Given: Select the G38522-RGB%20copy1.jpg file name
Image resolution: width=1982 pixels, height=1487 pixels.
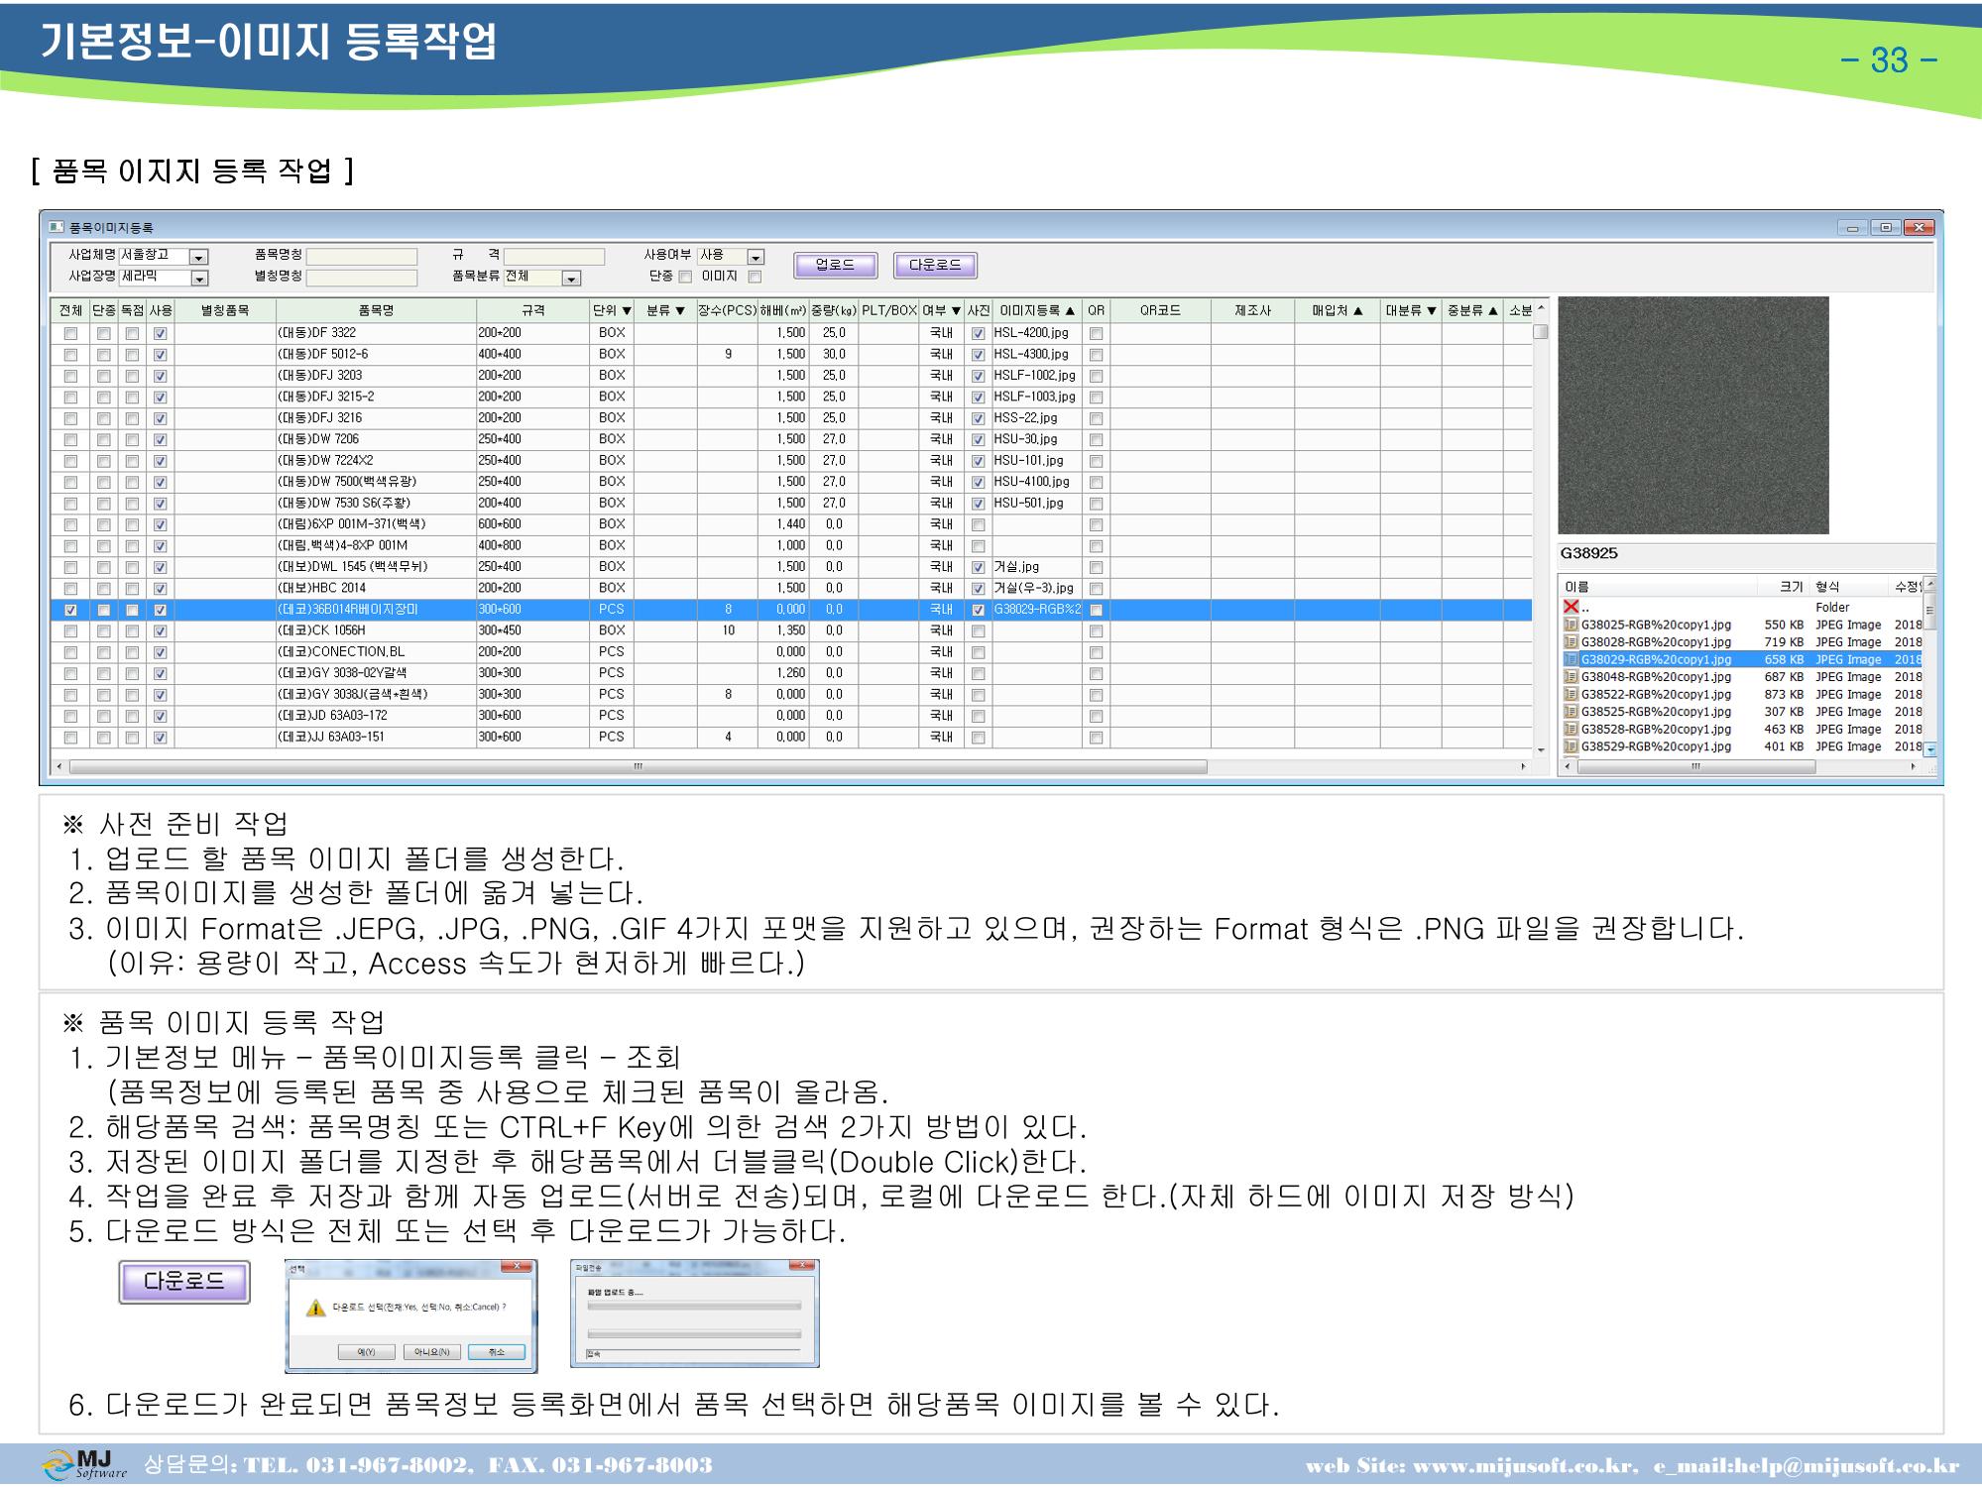Looking at the screenshot, I should point(1656,694).
